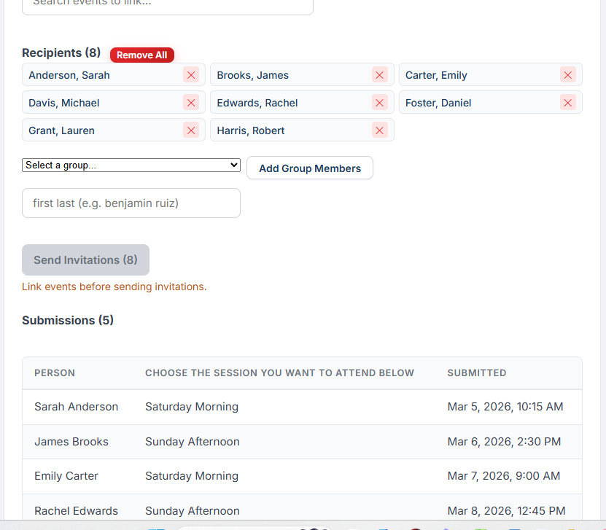Click the Submitted column header

[x=476, y=373]
